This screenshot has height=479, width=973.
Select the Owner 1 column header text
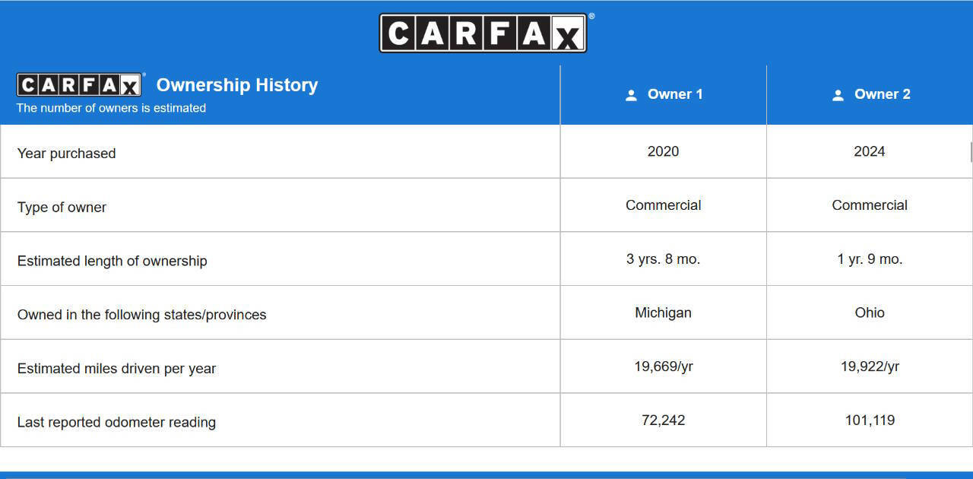674,94
